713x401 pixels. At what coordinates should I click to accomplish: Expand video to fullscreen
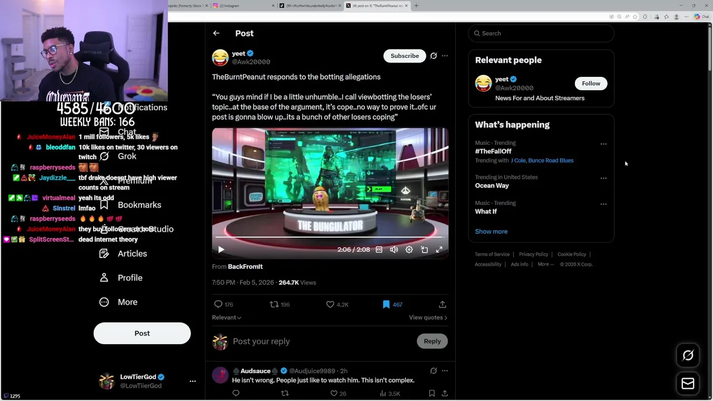(x=439, y=250)
